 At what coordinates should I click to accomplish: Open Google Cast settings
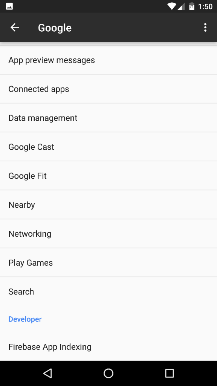[x=108, y=147]
